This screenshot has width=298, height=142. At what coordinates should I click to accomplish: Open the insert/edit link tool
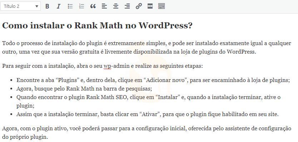[x=138, y=6]
